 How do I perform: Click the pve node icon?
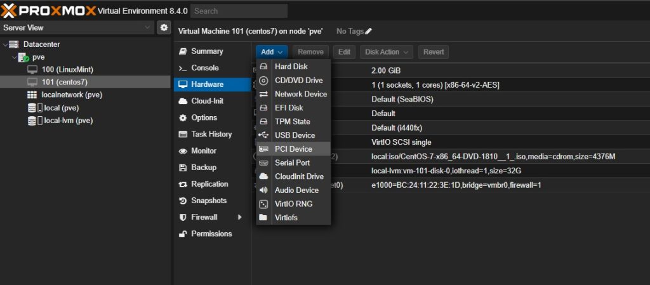(x=23, y=57)
